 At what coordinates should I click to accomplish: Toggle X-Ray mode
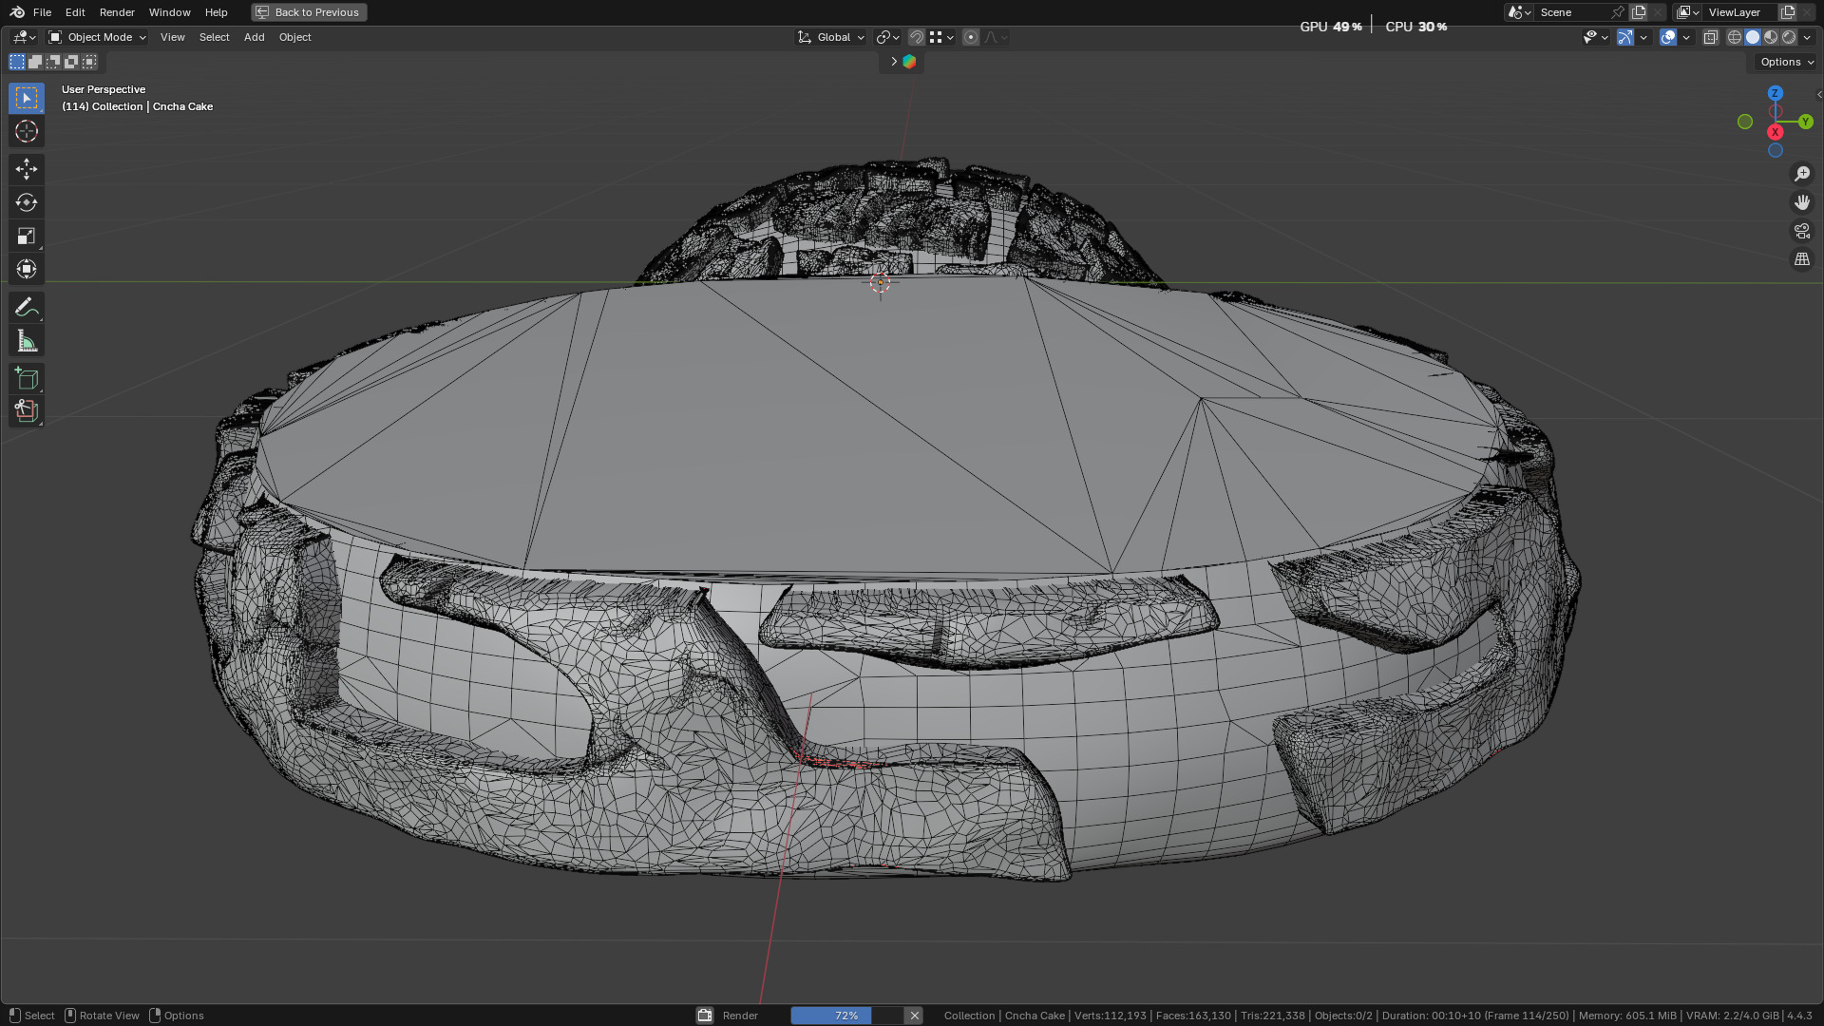pos(1711,37)
